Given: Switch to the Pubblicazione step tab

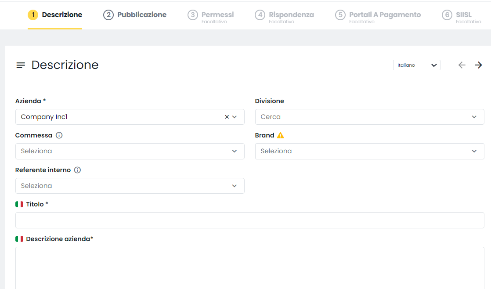Looking at the screenshot, I should coord(135,15).
